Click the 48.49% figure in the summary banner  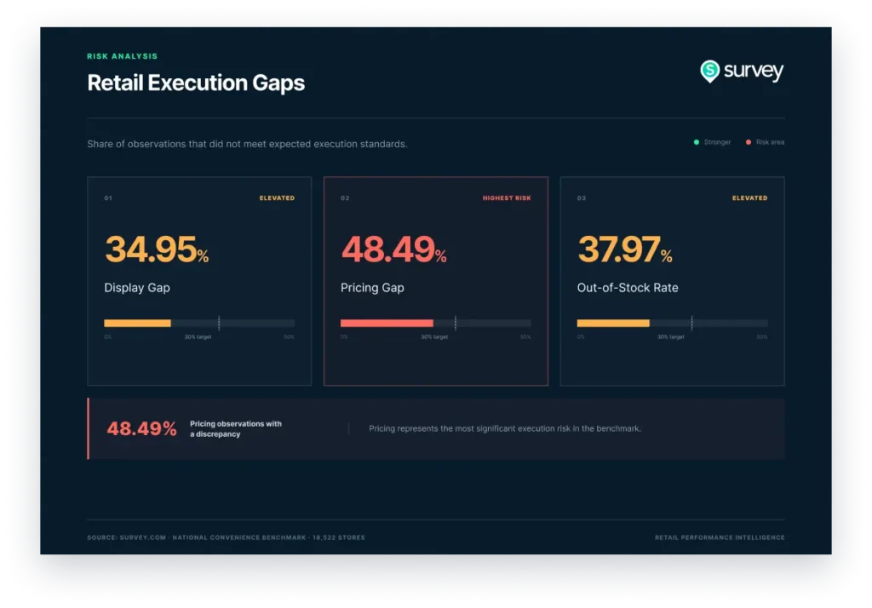pos(142,429)
